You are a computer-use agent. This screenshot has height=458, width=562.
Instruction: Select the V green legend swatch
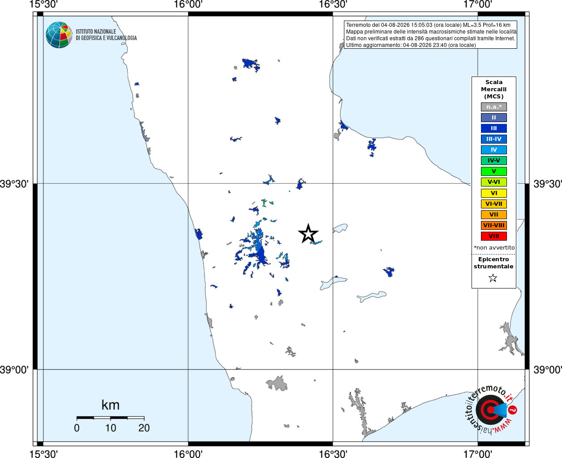(494, 171)
